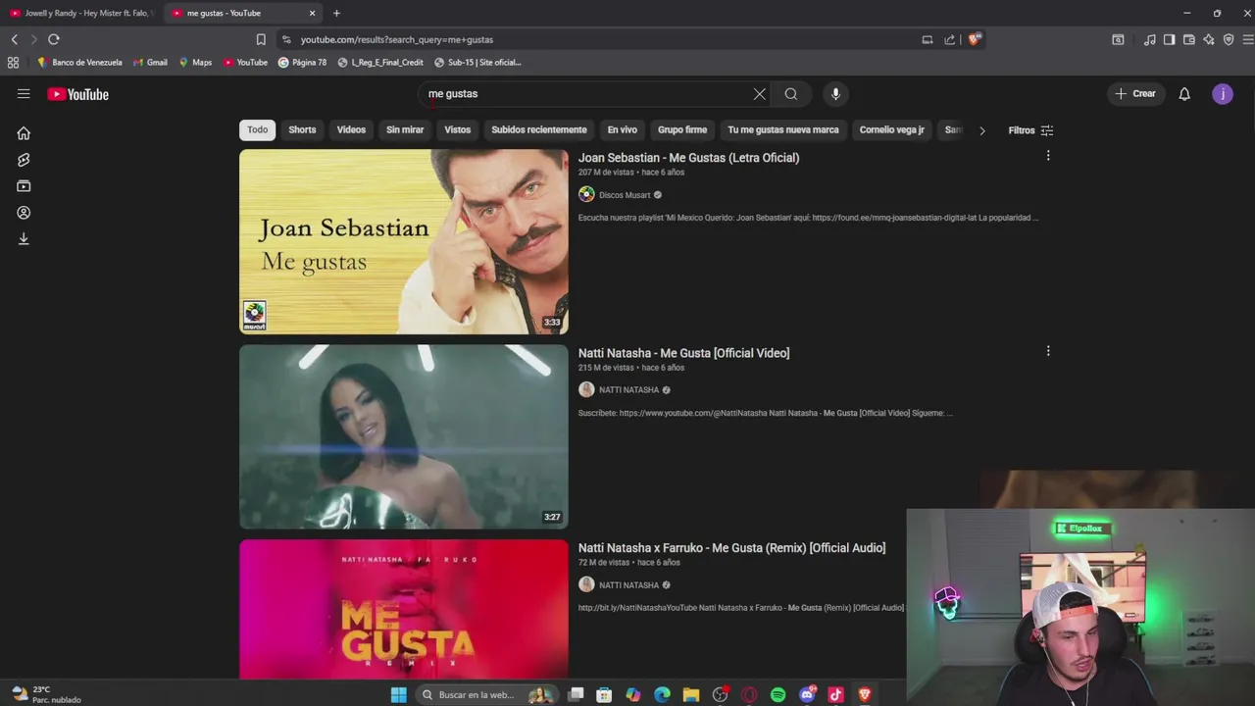Select the Shorts filter chip
Image resolution: width=1255 pixels, height=706 pixels.
coord(302,129)
